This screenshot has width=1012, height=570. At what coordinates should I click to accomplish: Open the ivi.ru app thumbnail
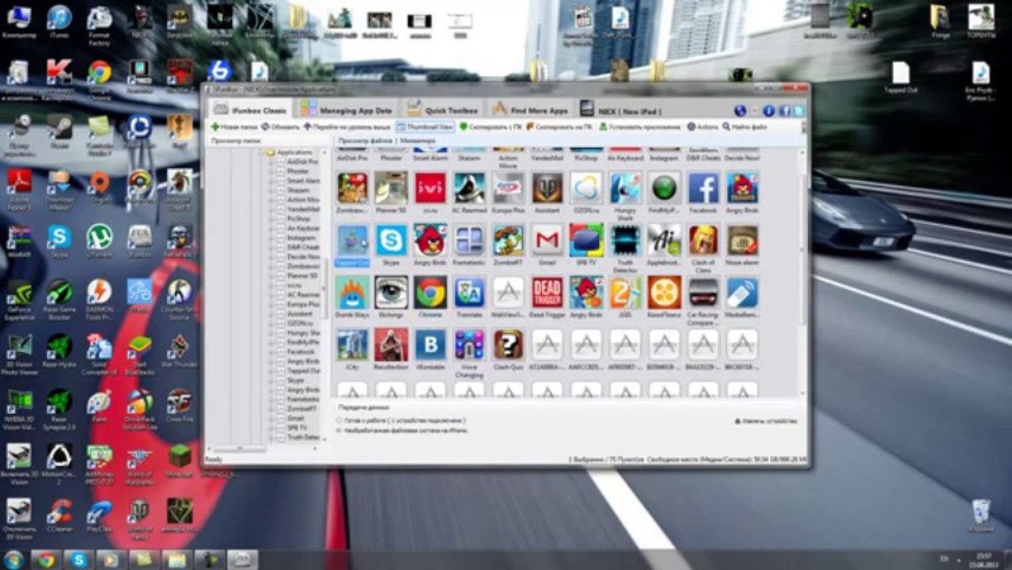430,188
